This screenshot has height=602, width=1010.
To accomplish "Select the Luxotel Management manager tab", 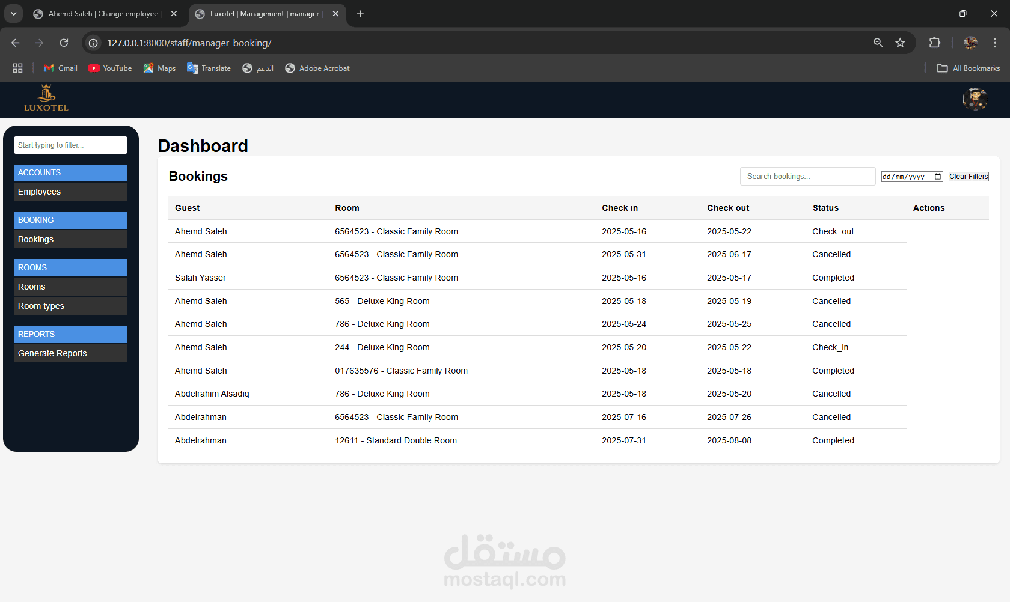I will click(x=265, y=14).
